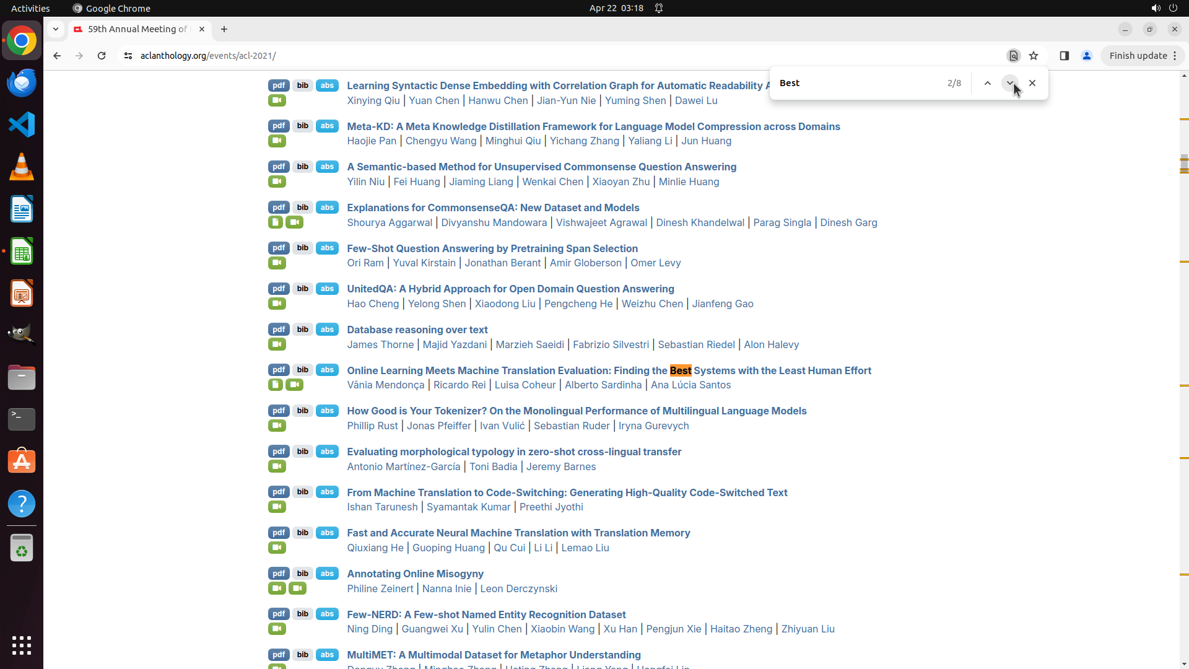Open attachment icon for Explanations for CommonsenseQA
Image resolution: width=1189 pixels, height=669 pixels.
[276, 222]
